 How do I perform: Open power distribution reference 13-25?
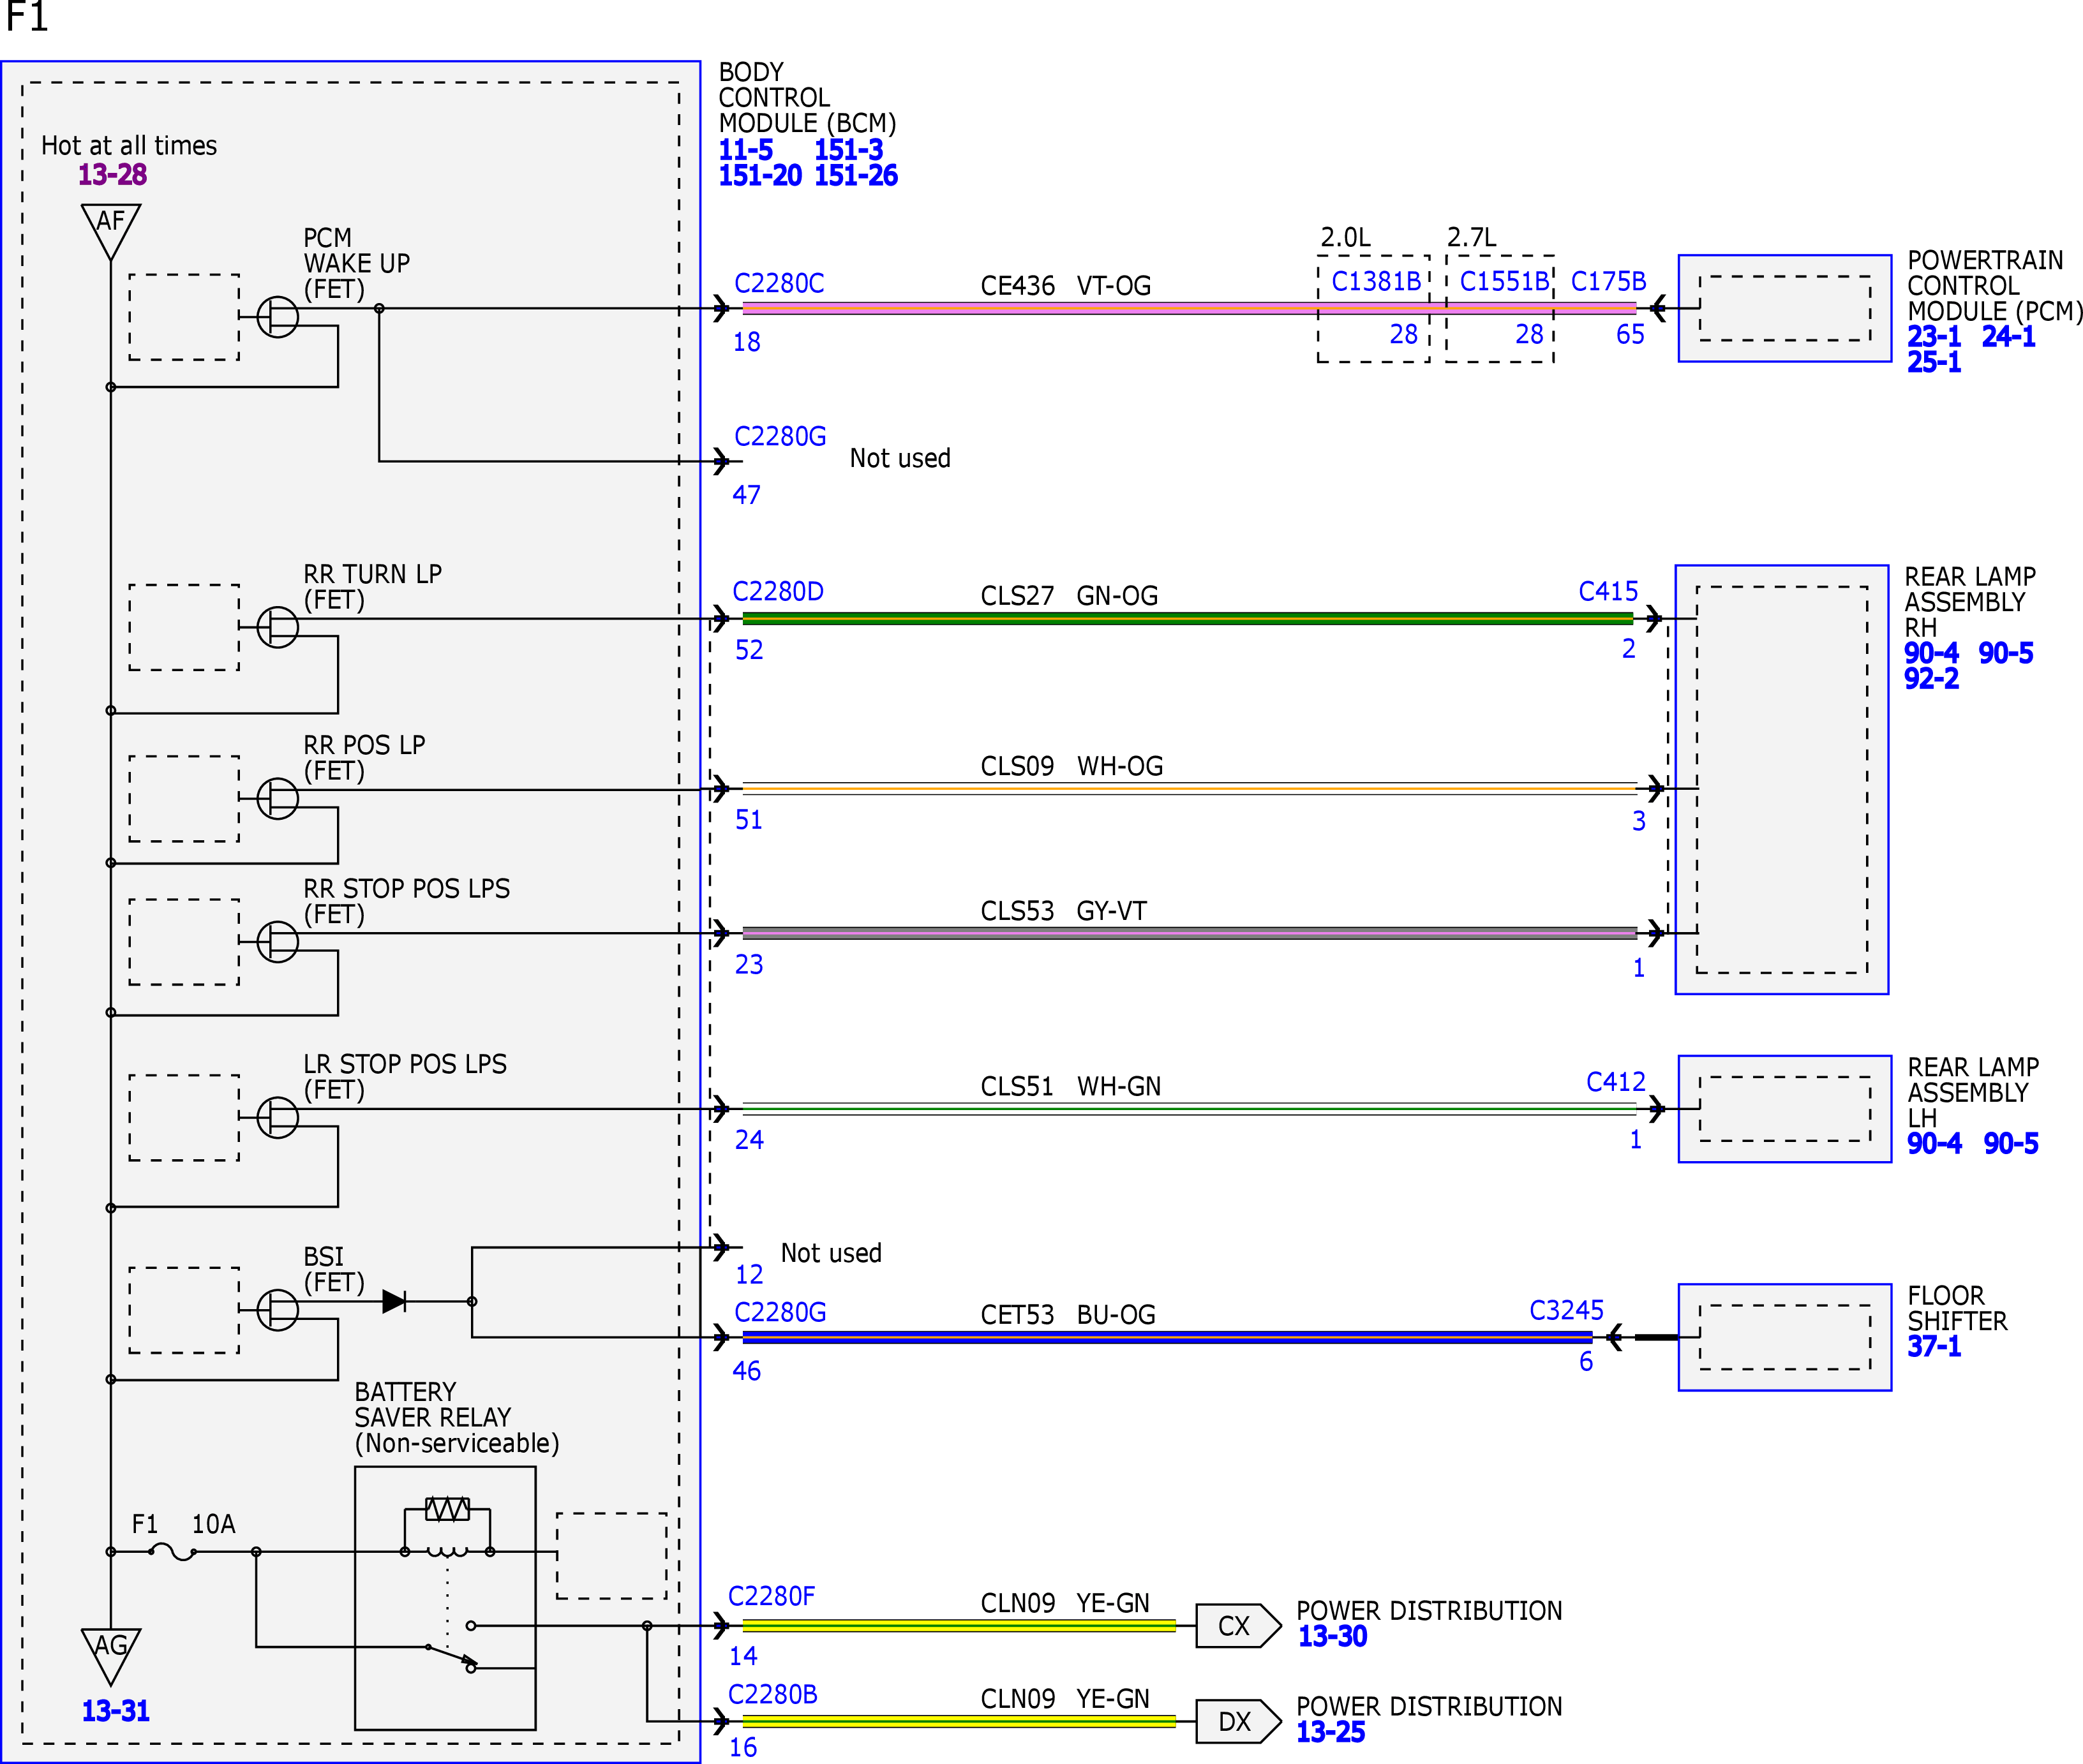point(1331,1733)
